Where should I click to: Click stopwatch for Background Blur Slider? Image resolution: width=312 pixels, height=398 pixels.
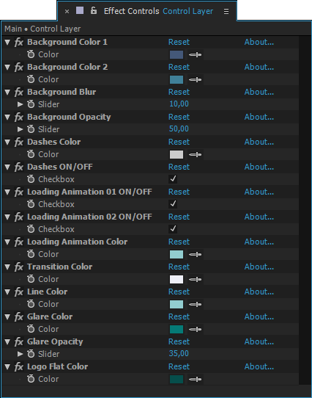click(31, 104)
